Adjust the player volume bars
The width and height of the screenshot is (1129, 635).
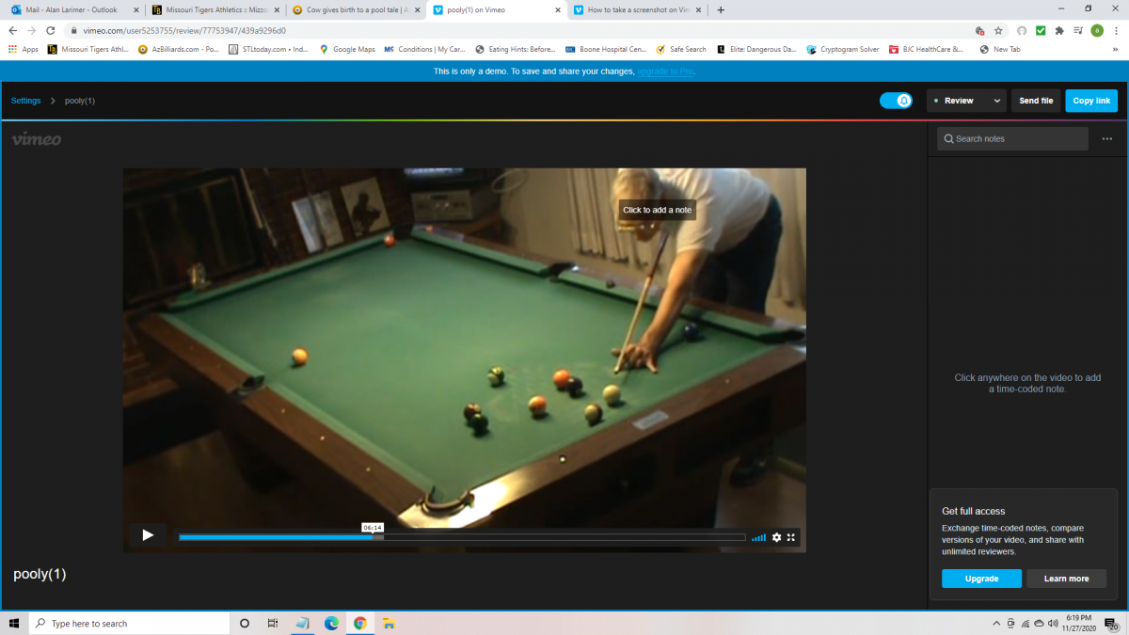tap(758, 537)
